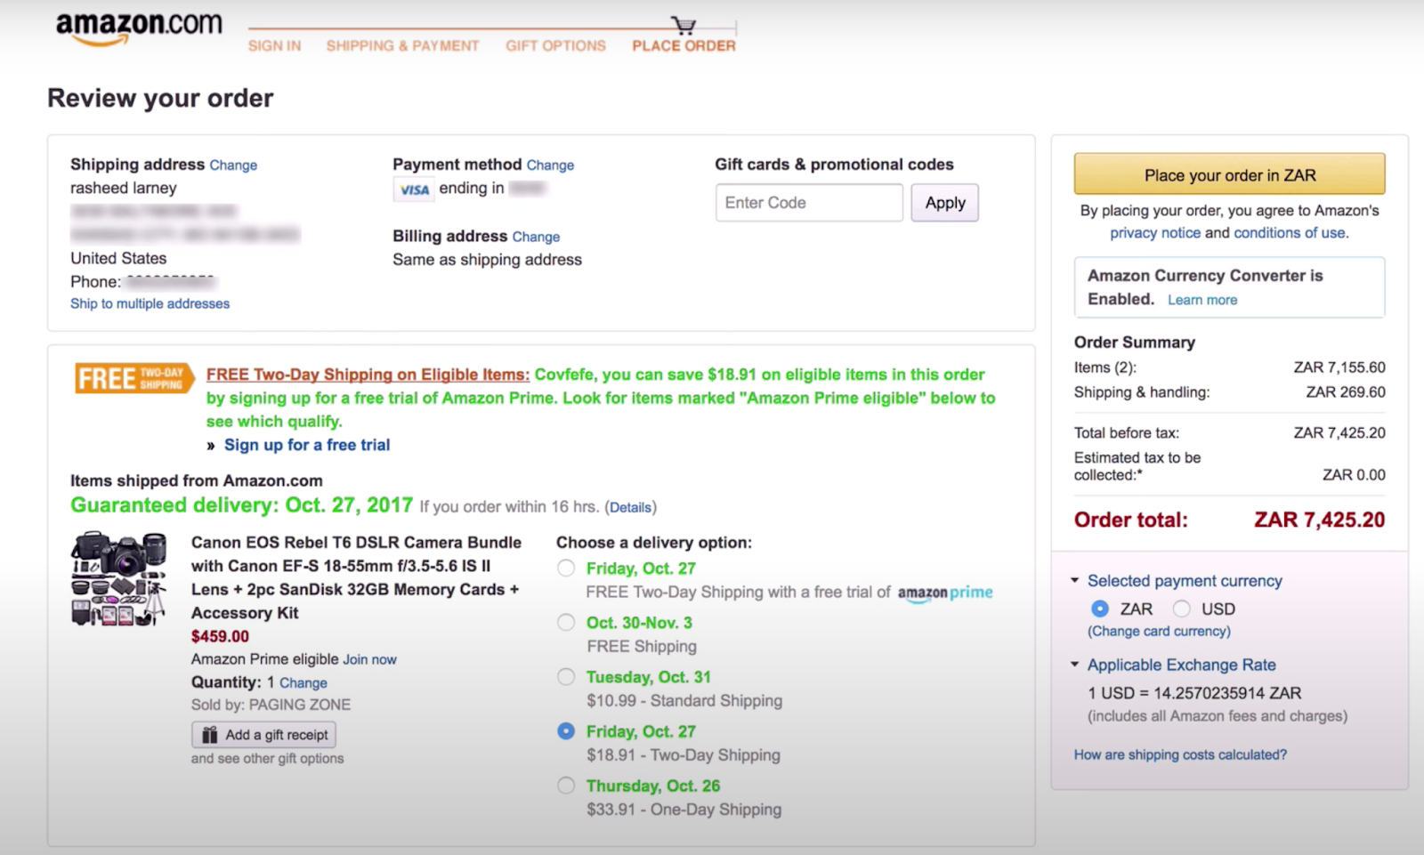Click the FREE Two-Day Shipping badge
1424x855 pixels.
(x=132, y=377)
